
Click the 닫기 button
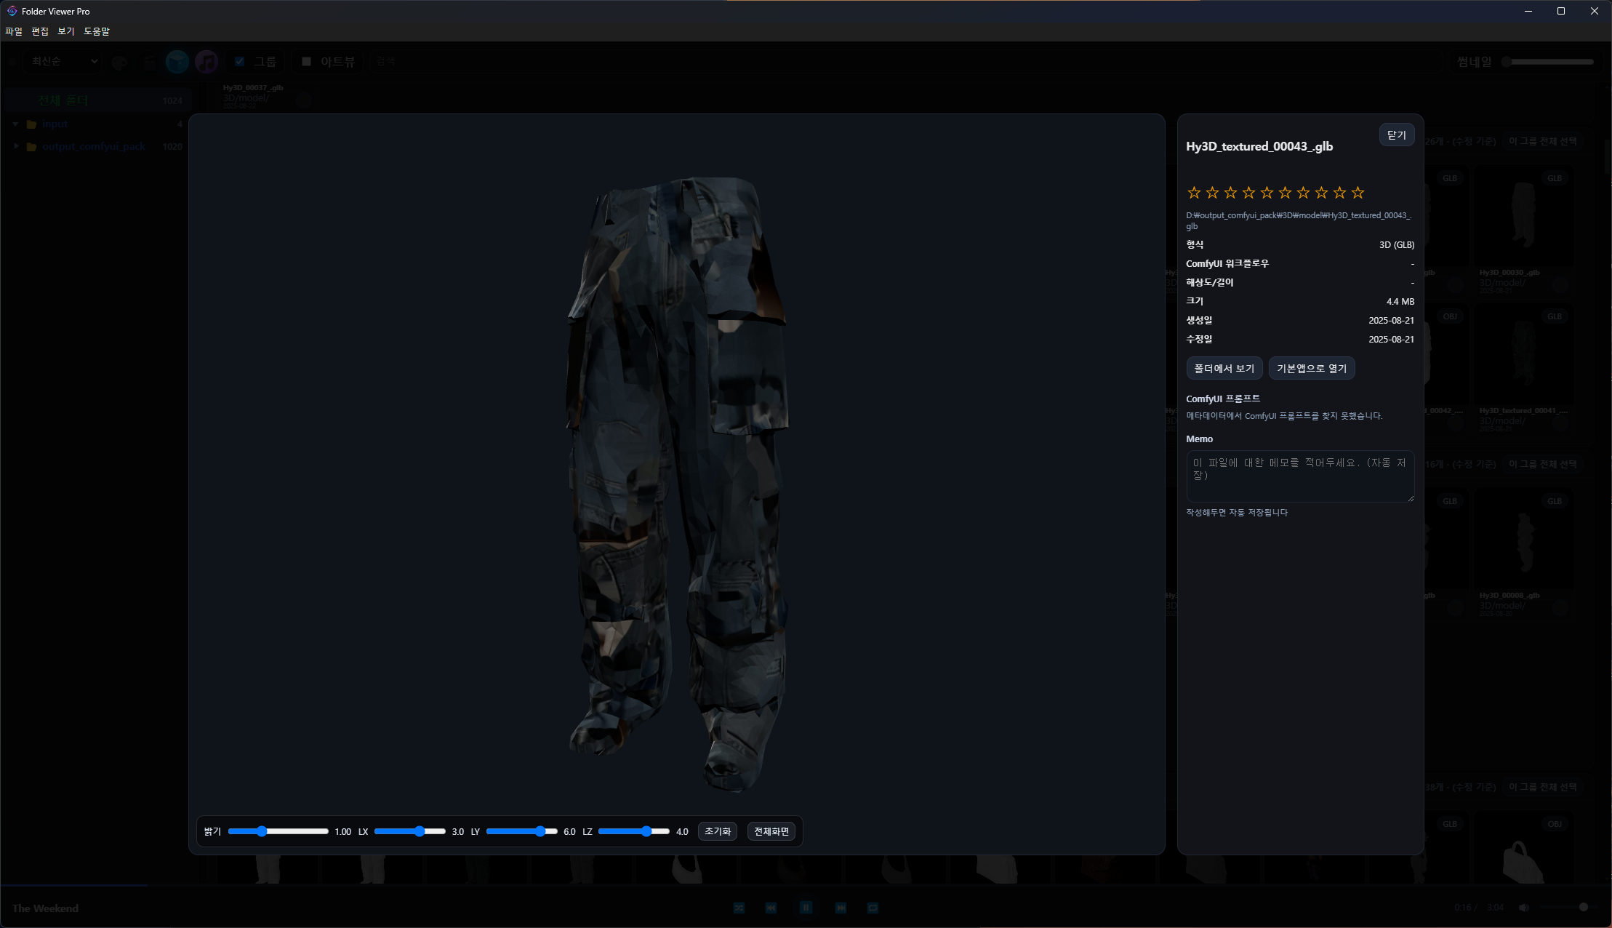tap(1396, 135)
